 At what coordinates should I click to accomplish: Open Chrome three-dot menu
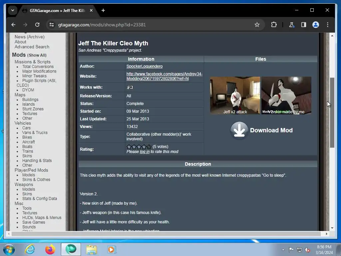[328, 25]
